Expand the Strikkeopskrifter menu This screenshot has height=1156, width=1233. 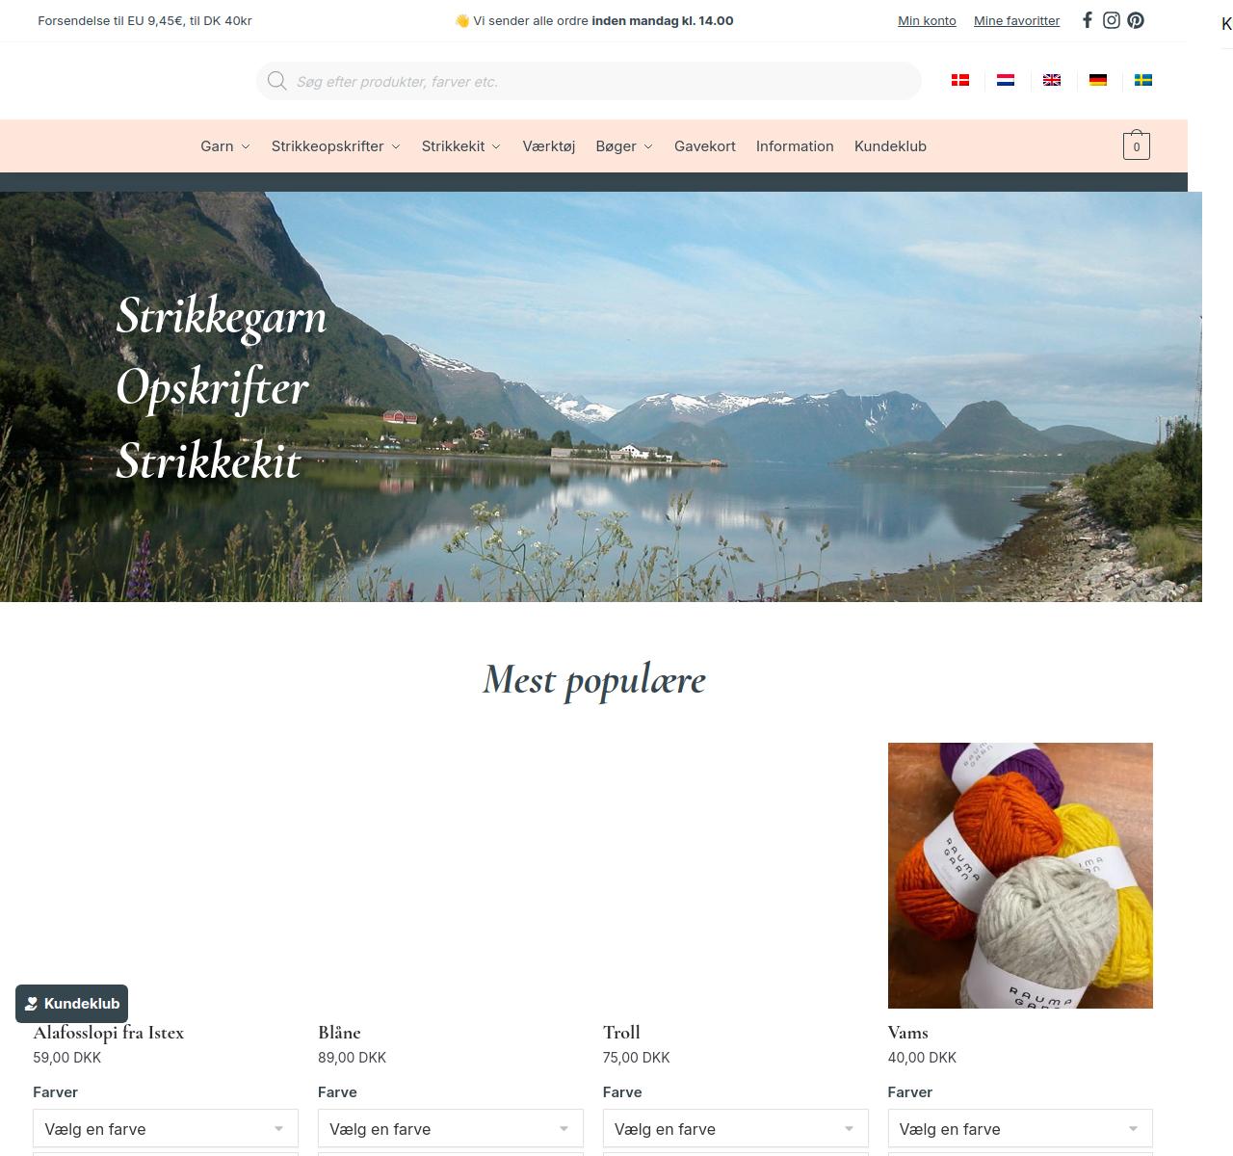point(336,146)
